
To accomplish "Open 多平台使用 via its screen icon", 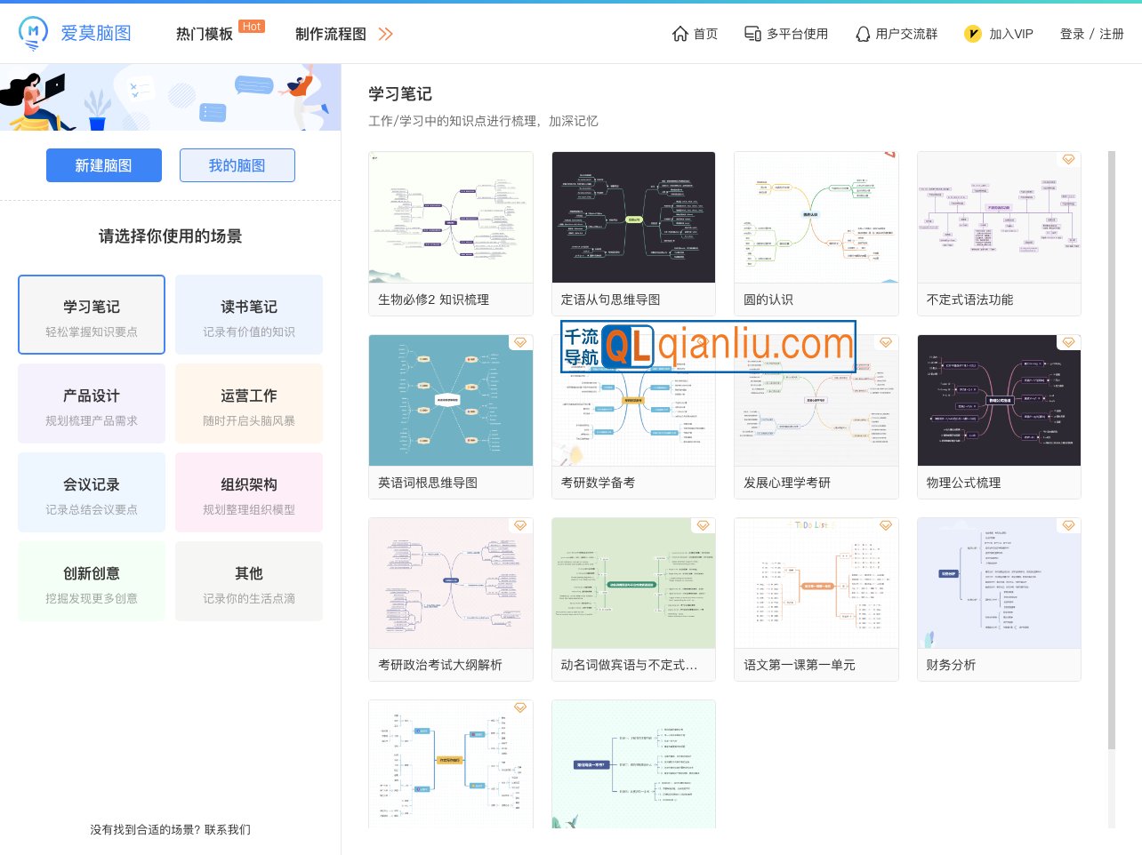I will [752, 34].
